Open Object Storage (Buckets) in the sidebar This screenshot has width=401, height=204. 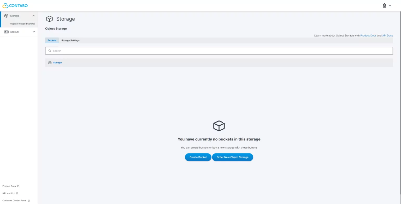click(22, 24)
